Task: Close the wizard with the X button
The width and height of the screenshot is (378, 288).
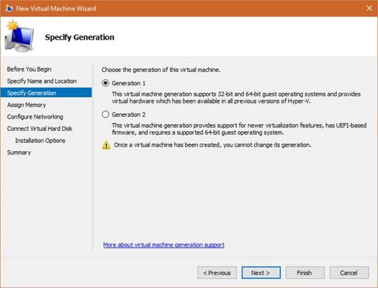Action: coord(369,8)
